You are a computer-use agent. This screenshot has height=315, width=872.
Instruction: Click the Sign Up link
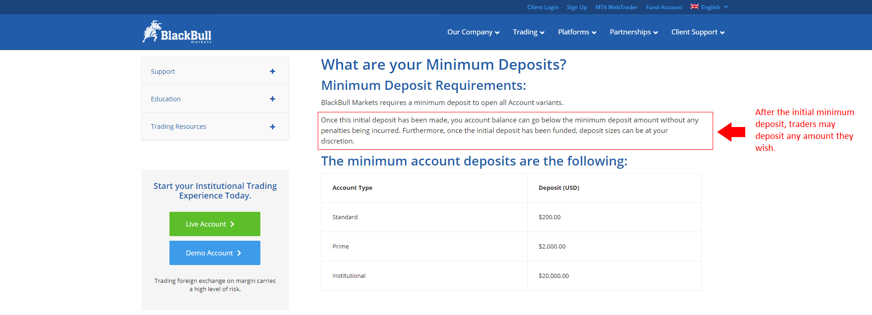click(x=577, y=7)
